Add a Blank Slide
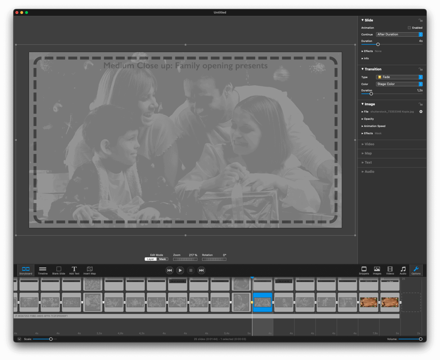 pos(59,270)
